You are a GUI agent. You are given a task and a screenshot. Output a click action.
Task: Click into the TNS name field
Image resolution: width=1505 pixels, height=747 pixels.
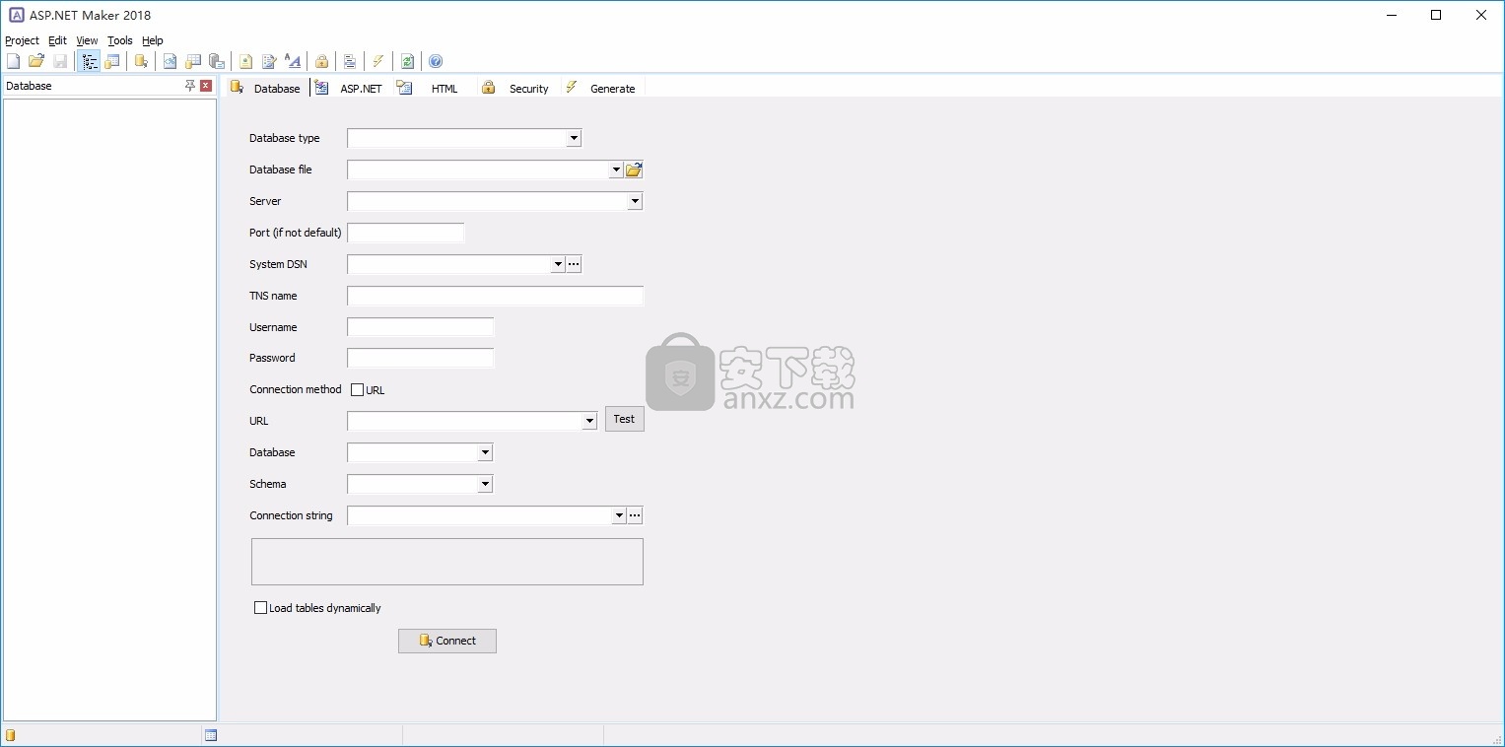(496, 296)
